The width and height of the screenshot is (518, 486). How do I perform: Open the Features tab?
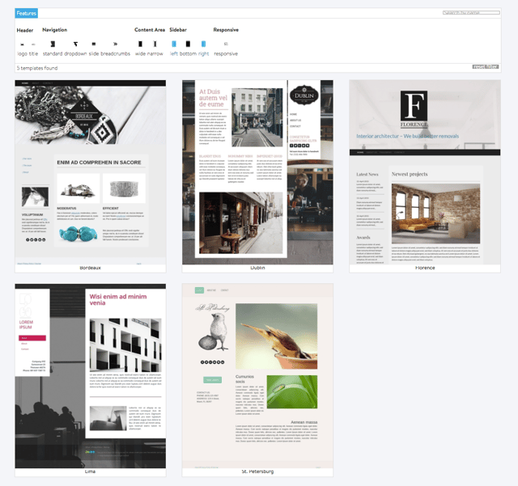tap(26, 13)
